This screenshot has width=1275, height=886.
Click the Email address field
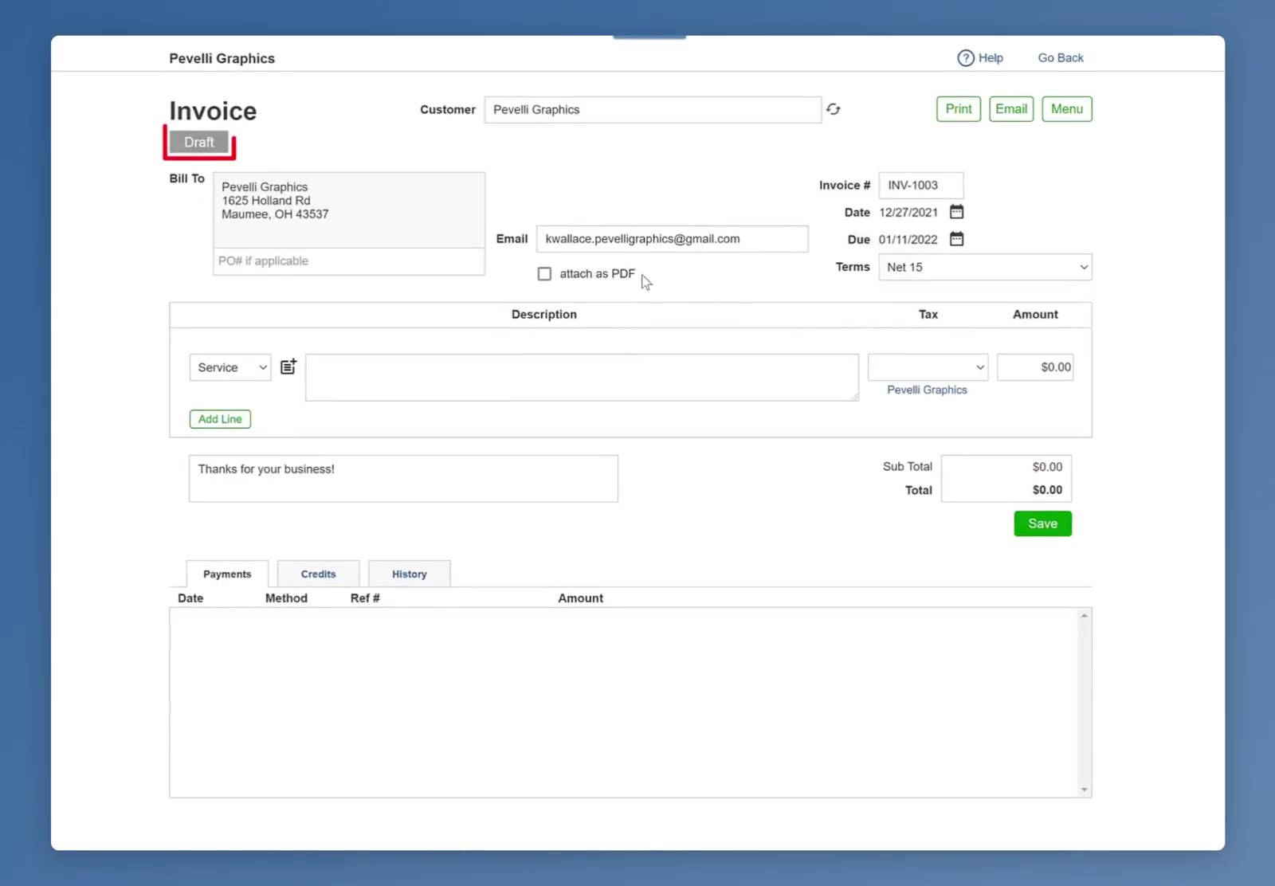click(x=673, y=239)
